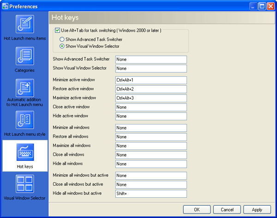Click Close active window hotkey field
Image resolution: width=277 pixels, height=218 pixels.
[151, 107]
